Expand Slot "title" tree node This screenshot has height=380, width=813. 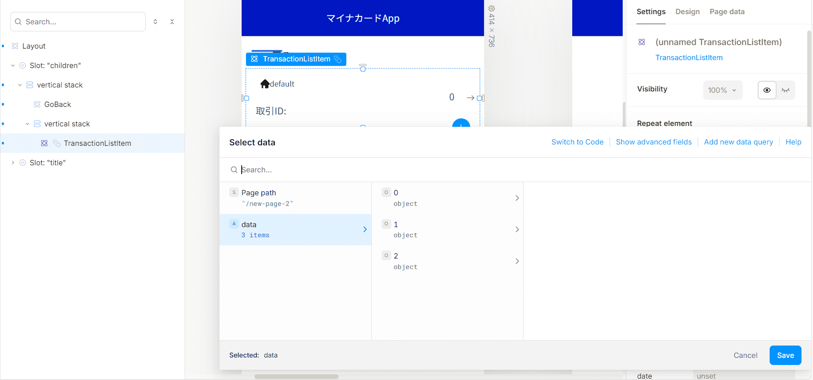coord(13,163)
